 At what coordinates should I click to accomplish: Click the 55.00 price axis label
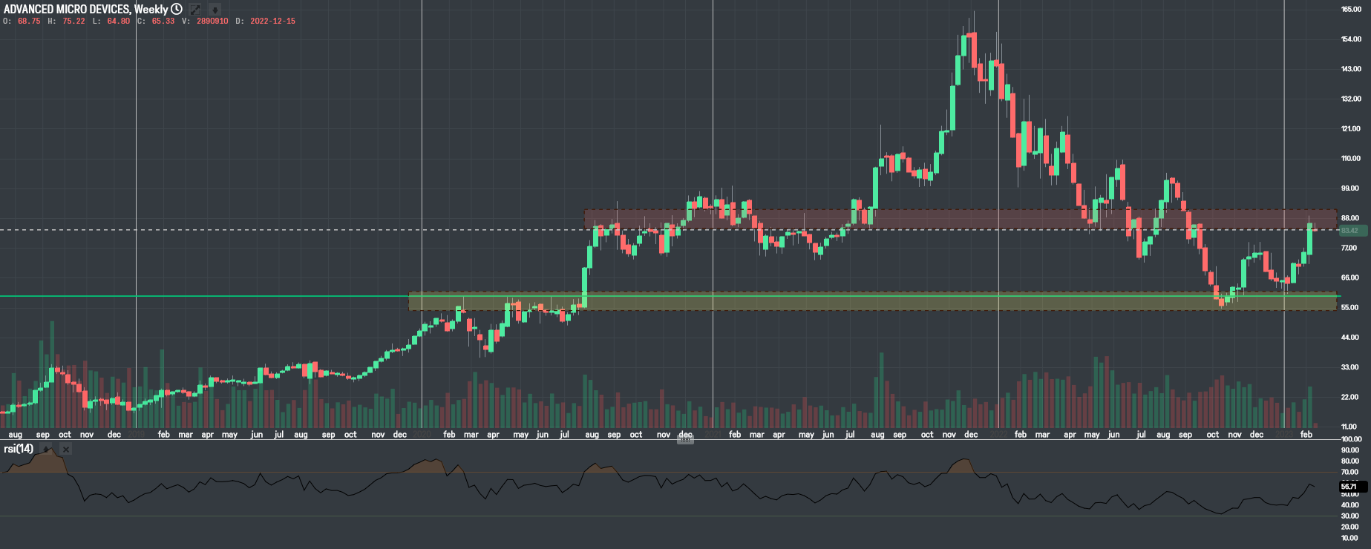(x=1351, y=307)
